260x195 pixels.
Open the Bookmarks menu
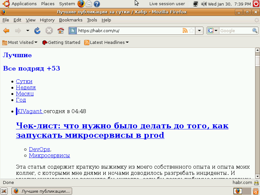(71, 20)
